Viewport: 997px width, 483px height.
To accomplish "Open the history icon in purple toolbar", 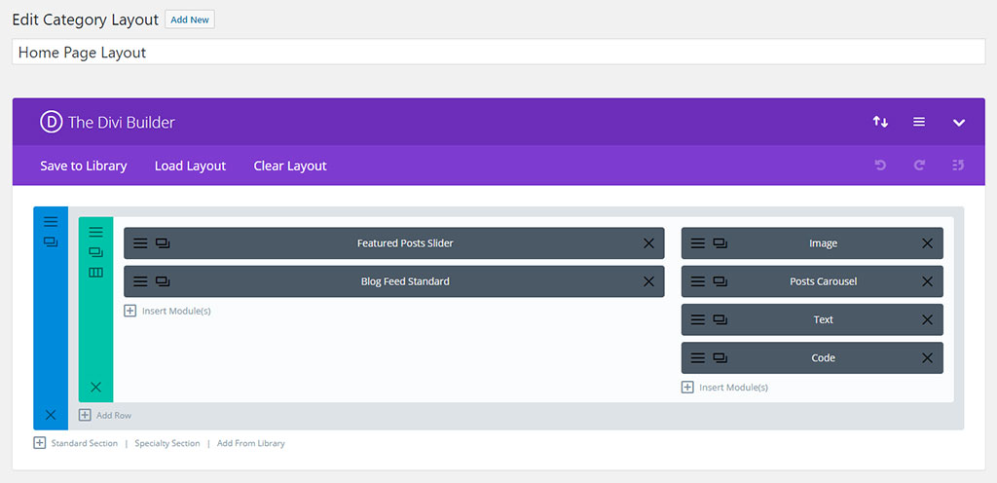I will [x=958, y=166].
